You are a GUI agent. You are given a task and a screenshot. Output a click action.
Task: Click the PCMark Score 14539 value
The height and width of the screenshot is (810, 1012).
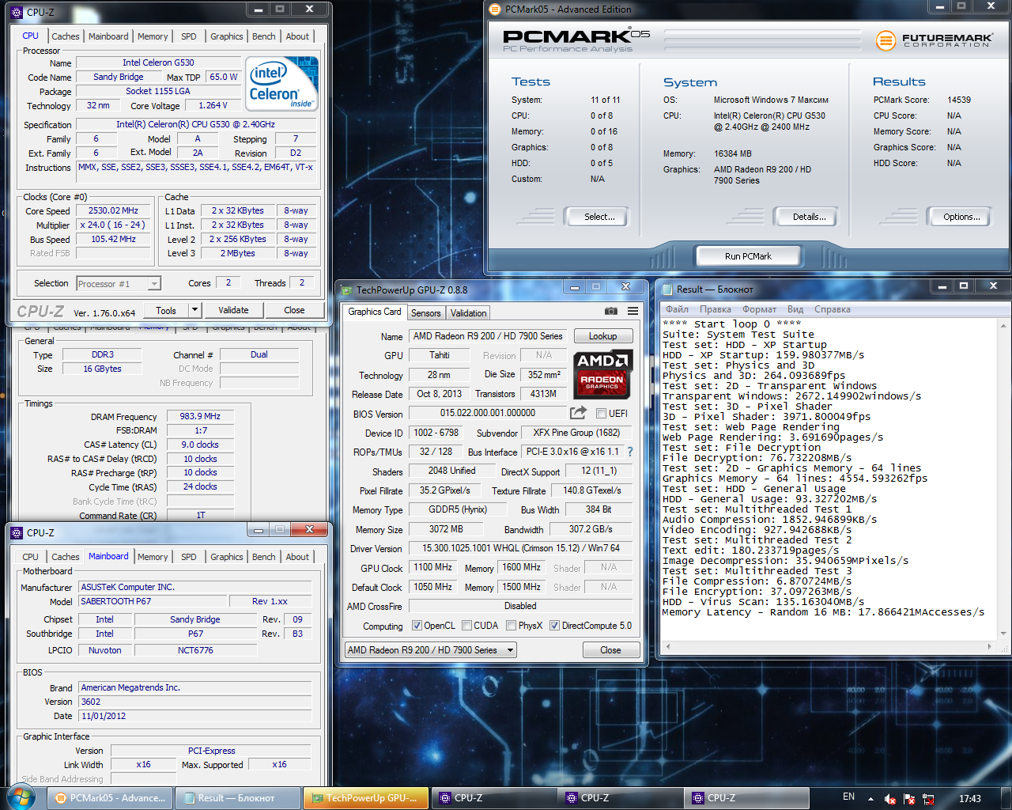point(959,100)
